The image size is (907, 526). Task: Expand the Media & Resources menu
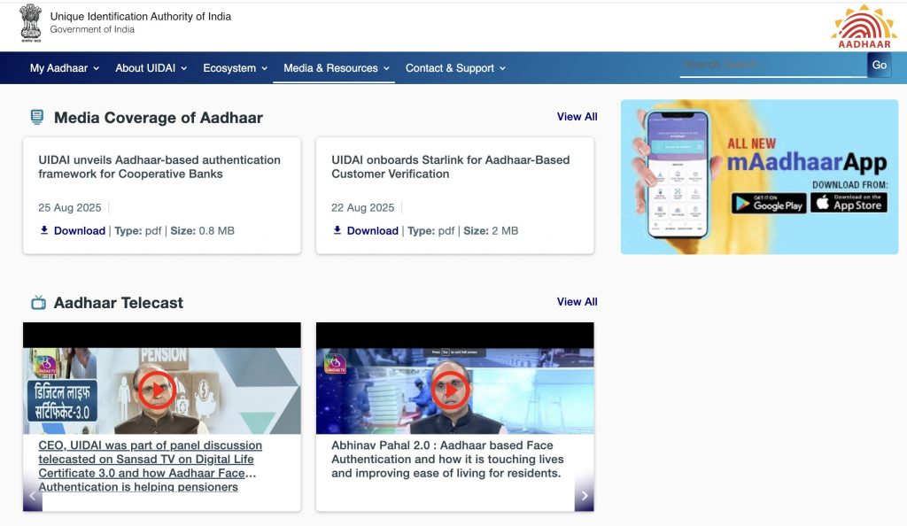point(336,68)
